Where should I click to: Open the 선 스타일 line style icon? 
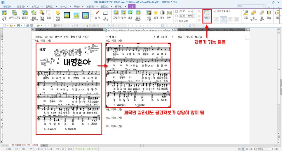(x=105, y=13)
